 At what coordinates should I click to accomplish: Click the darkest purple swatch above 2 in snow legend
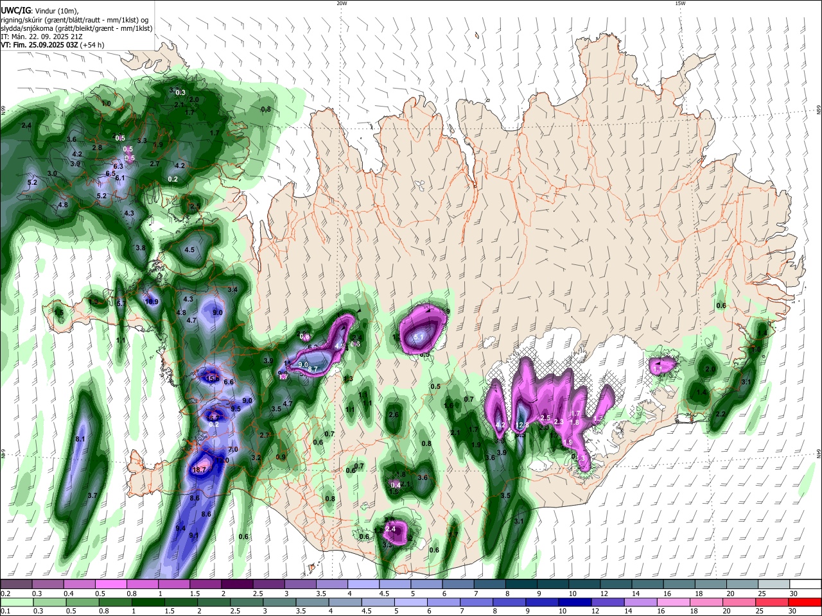point(236,585)
